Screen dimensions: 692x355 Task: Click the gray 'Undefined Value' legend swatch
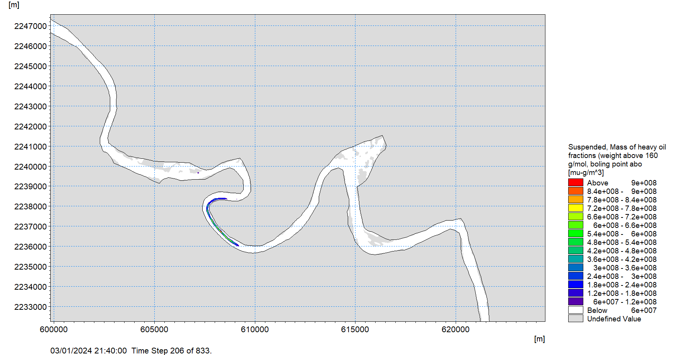[x=576, y=319]
